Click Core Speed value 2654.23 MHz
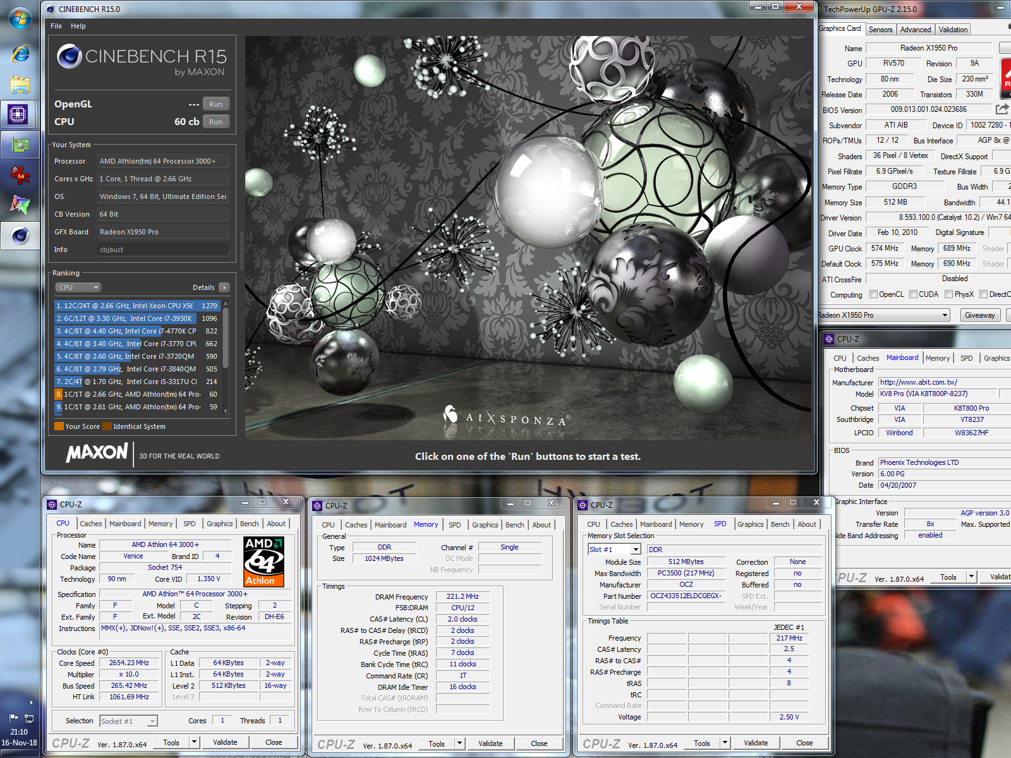1011x758 pixels. pyautogui.click(x=129, y=663)
